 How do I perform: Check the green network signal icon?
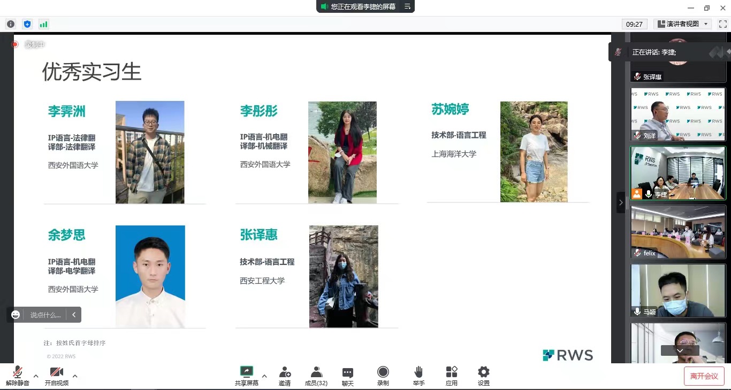click(43, 24)
